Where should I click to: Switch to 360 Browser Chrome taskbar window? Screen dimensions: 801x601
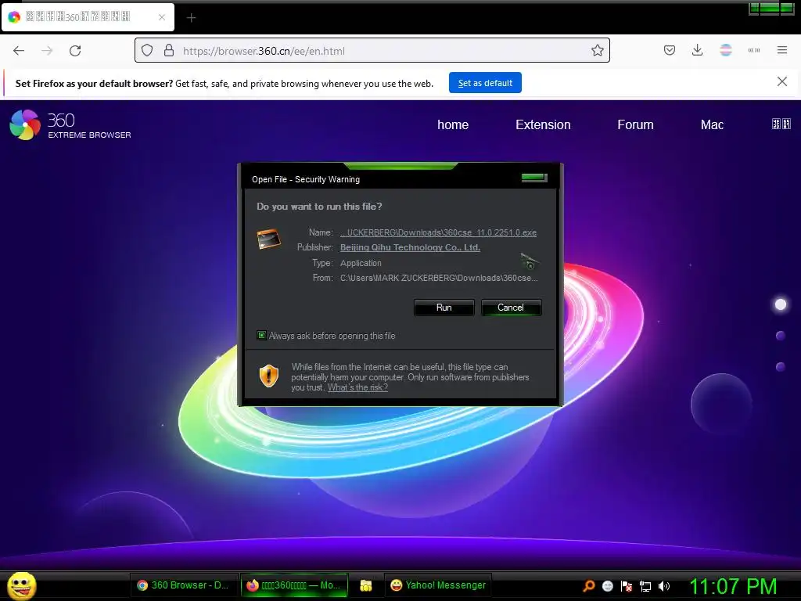pyautogui.click(x=184, y=585)
